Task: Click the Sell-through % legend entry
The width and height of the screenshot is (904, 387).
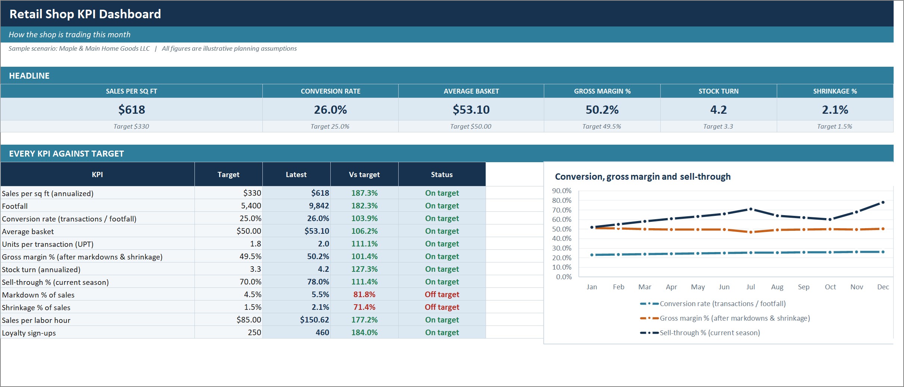Action: pyautogui.click(x=700, y=333)
